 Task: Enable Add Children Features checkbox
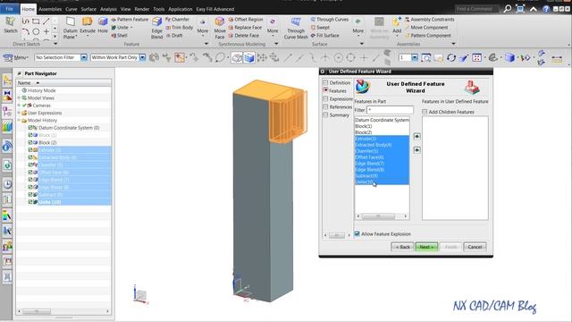coord(425,112)
